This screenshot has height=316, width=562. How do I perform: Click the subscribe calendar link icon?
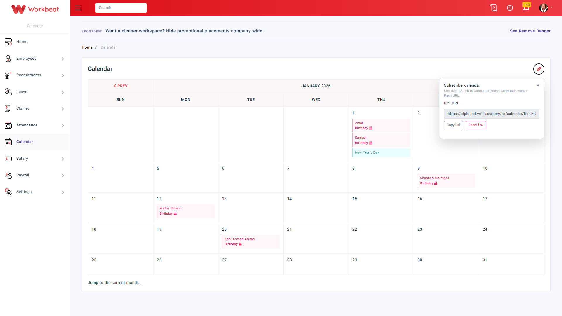(539, 69)
